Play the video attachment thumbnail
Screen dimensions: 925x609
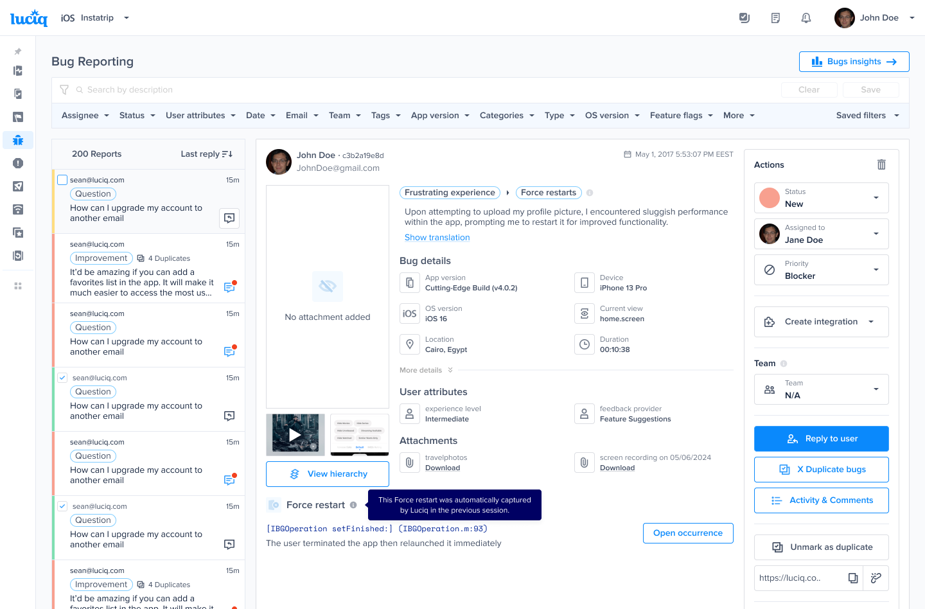click(295, 435)
